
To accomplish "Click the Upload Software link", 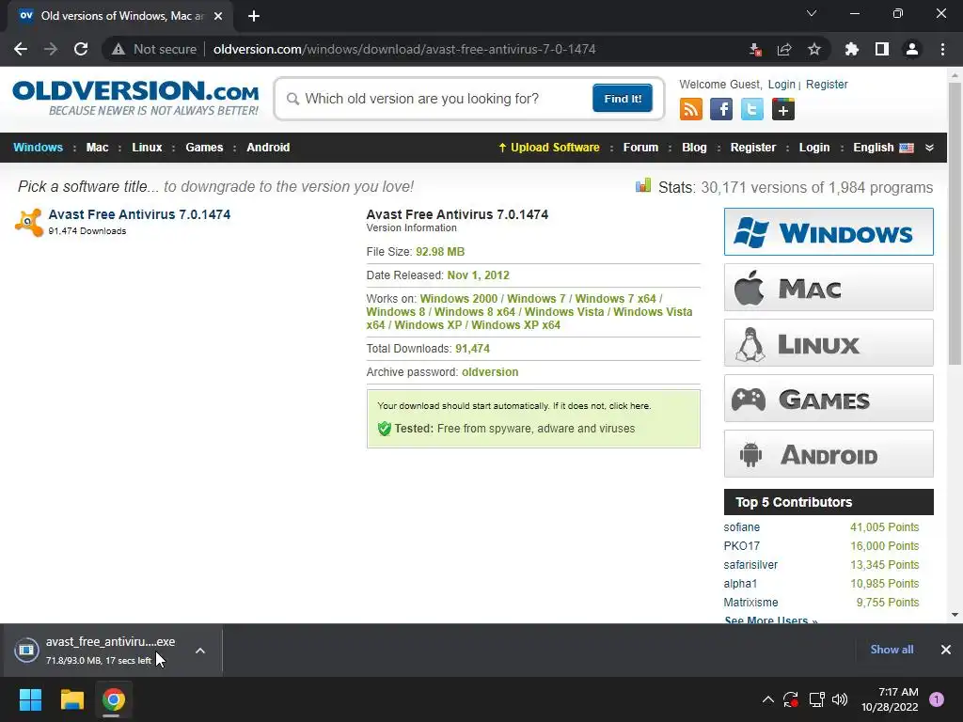I will 548,148.
